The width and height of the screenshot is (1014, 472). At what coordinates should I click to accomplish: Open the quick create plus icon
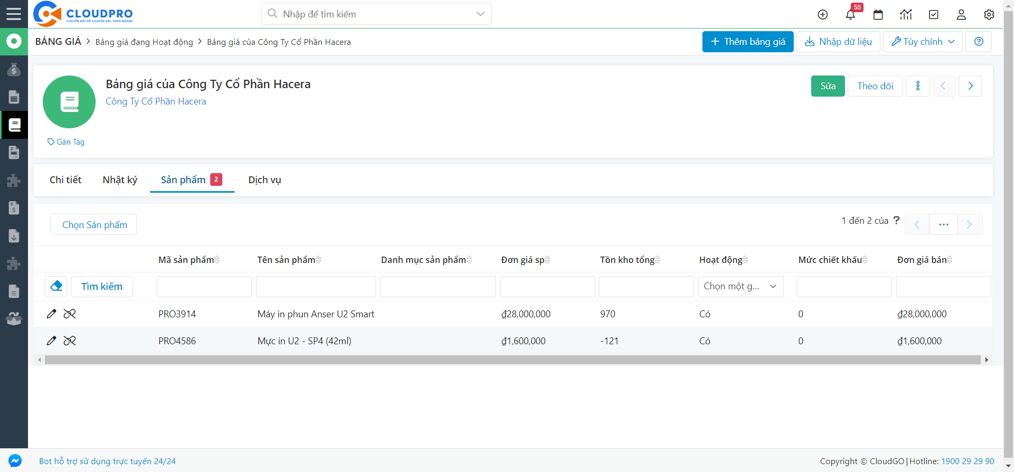[823, 15]
